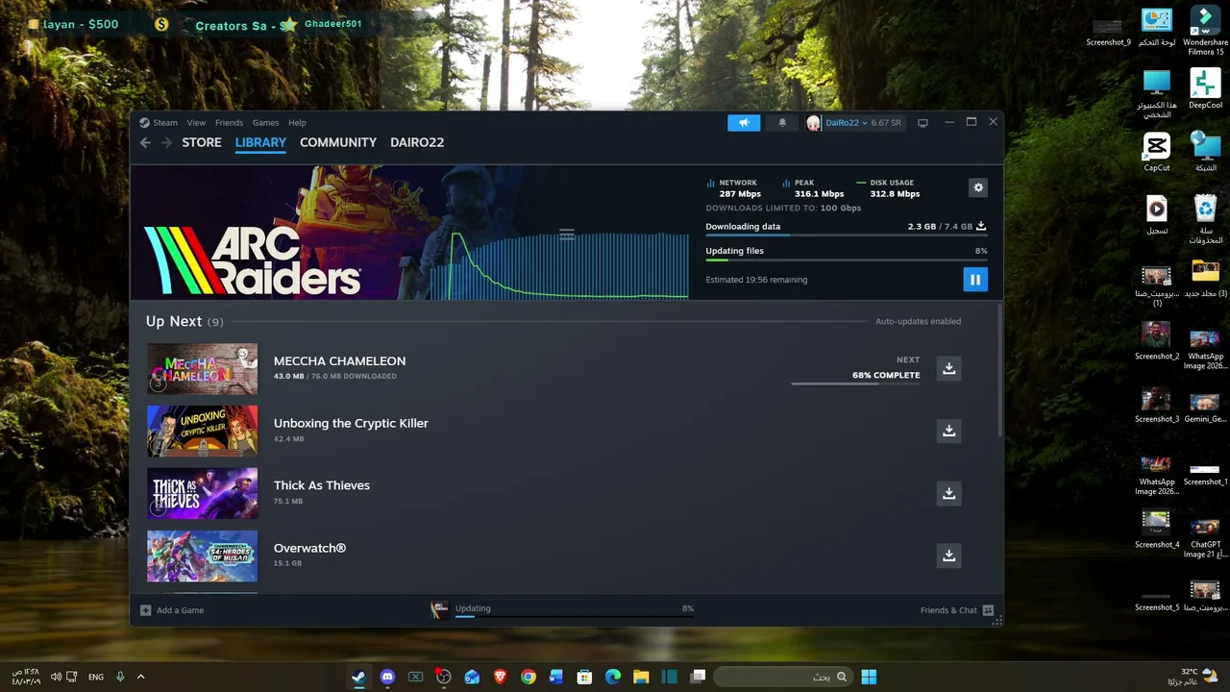Click the Windows Start button
Viewport: 1230px width, 692px height.
[x=869, y=677]
